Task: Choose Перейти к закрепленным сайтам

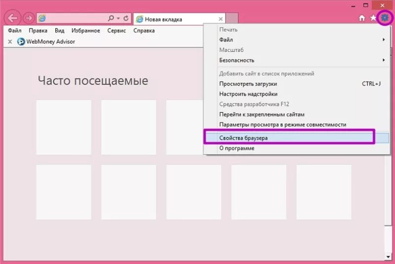Action: (297, 115)
